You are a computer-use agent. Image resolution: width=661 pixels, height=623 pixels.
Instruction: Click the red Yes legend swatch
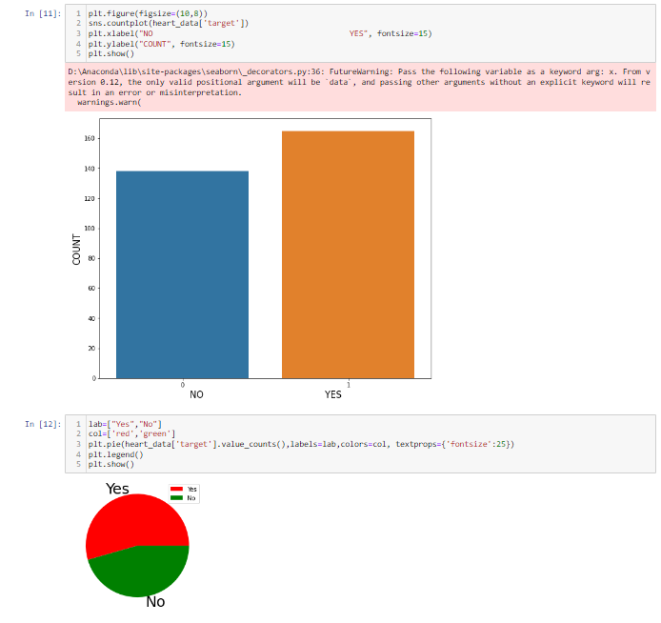[176, 489]
